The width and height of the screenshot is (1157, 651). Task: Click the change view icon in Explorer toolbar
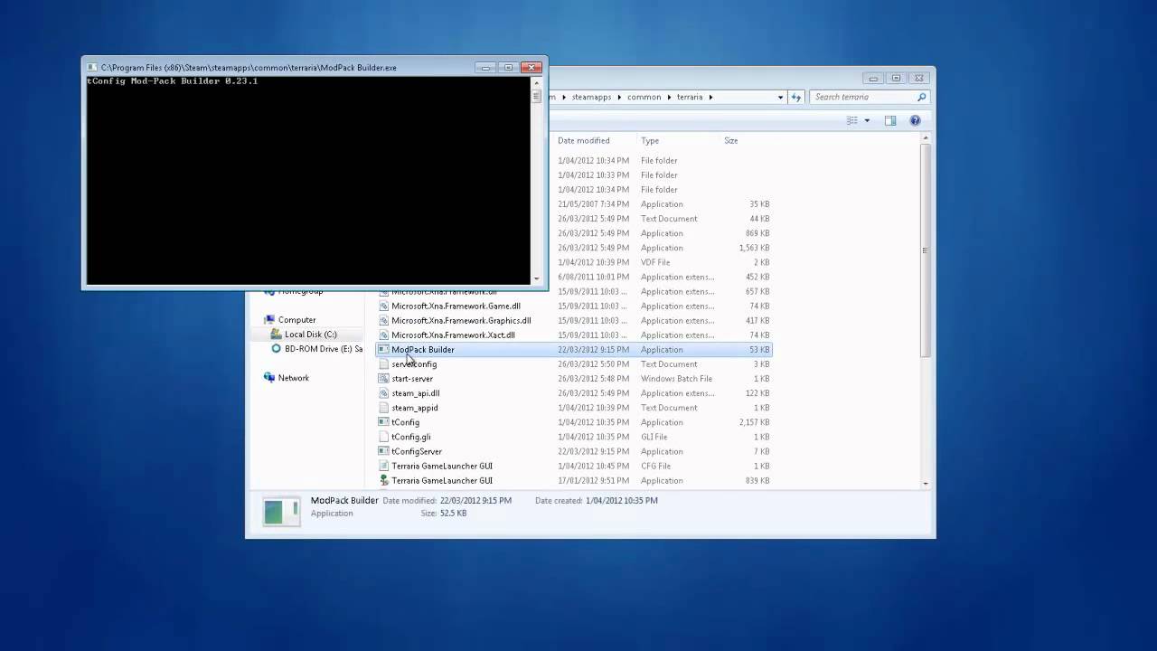coord(851,120)
